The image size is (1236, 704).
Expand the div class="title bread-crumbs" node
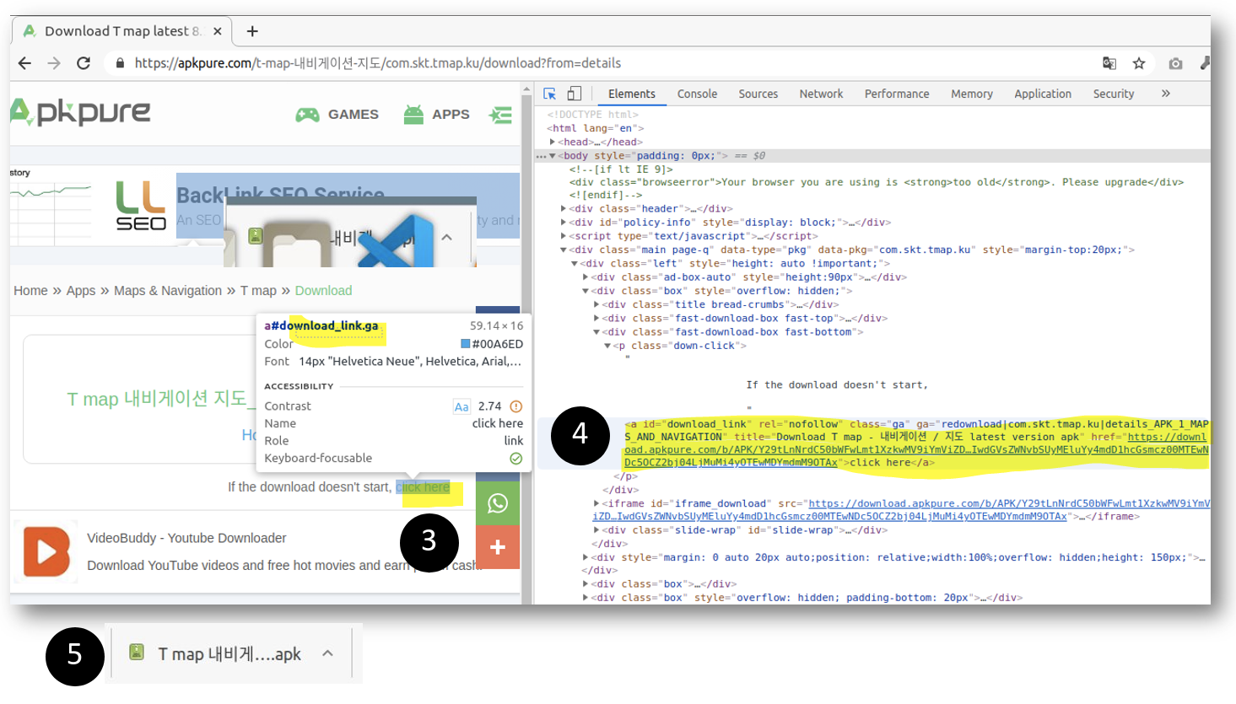tap(596, 305)
